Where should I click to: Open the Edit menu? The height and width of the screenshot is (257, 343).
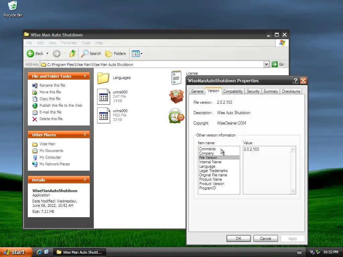click(40, 43)
